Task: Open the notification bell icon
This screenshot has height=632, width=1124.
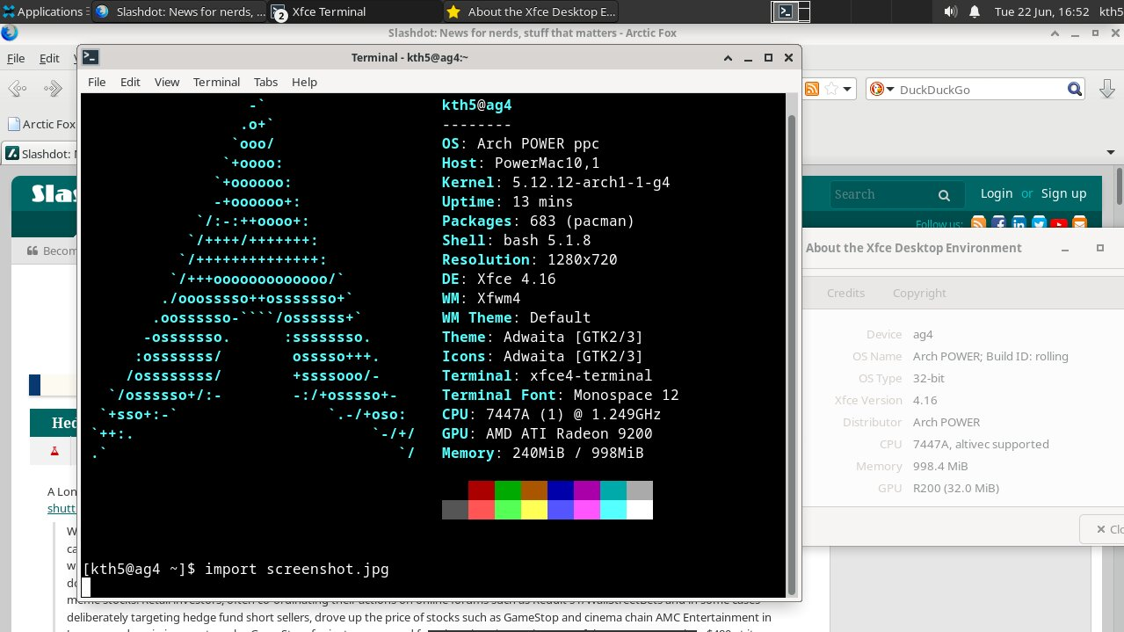Action: pos(974,11)
